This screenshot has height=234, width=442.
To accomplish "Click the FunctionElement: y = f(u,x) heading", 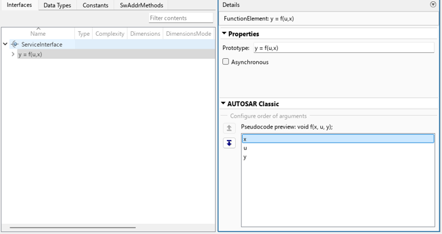I will (259, 19).
